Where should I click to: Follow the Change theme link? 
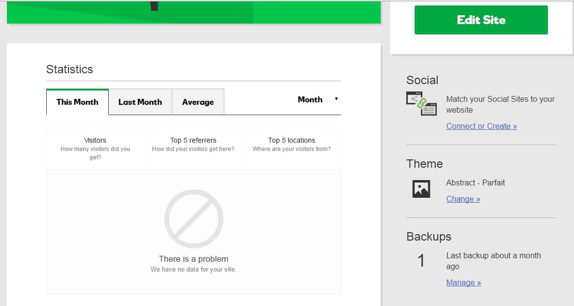tap(463, 199)
